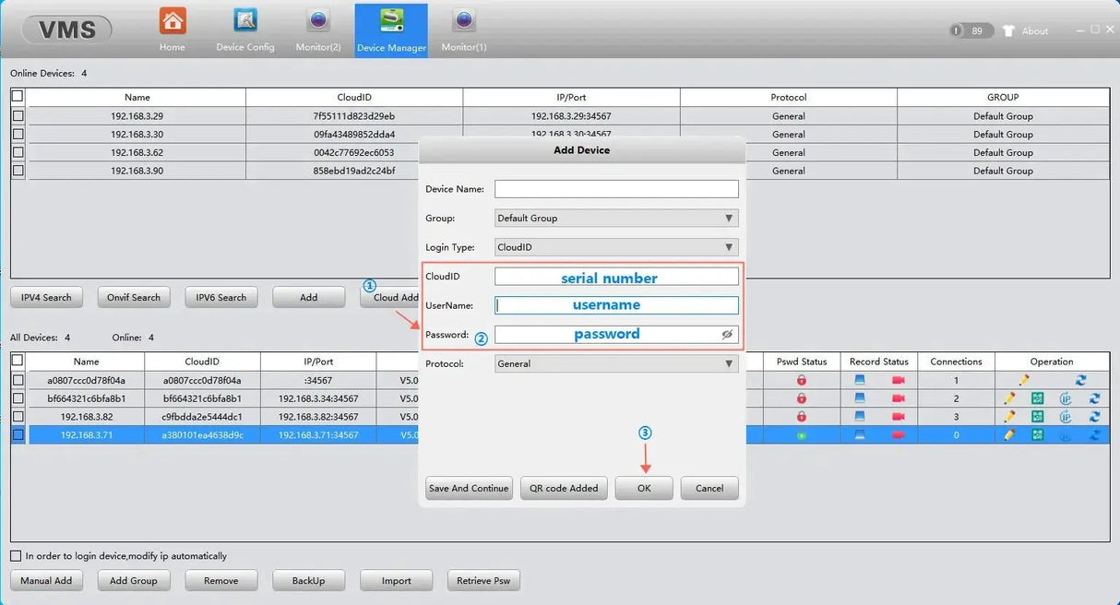Click the red camera record icon for a0807ccc0d78f04a

[899, 380]
